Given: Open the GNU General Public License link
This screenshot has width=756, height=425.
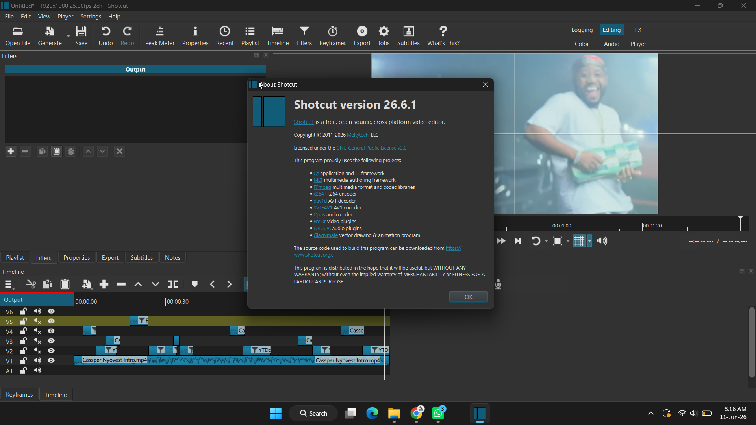Looking at the screenshot, I should [371, 148].
